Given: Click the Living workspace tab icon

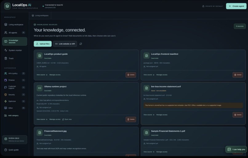Looking at the screenshot, I should (x=33, y=16).
